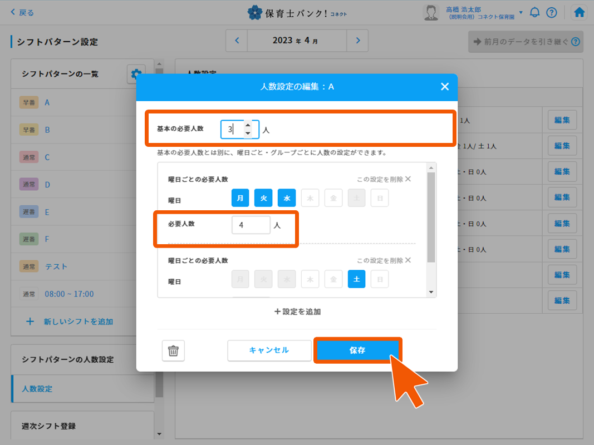Open the help question mark icon

click(552, 12)
